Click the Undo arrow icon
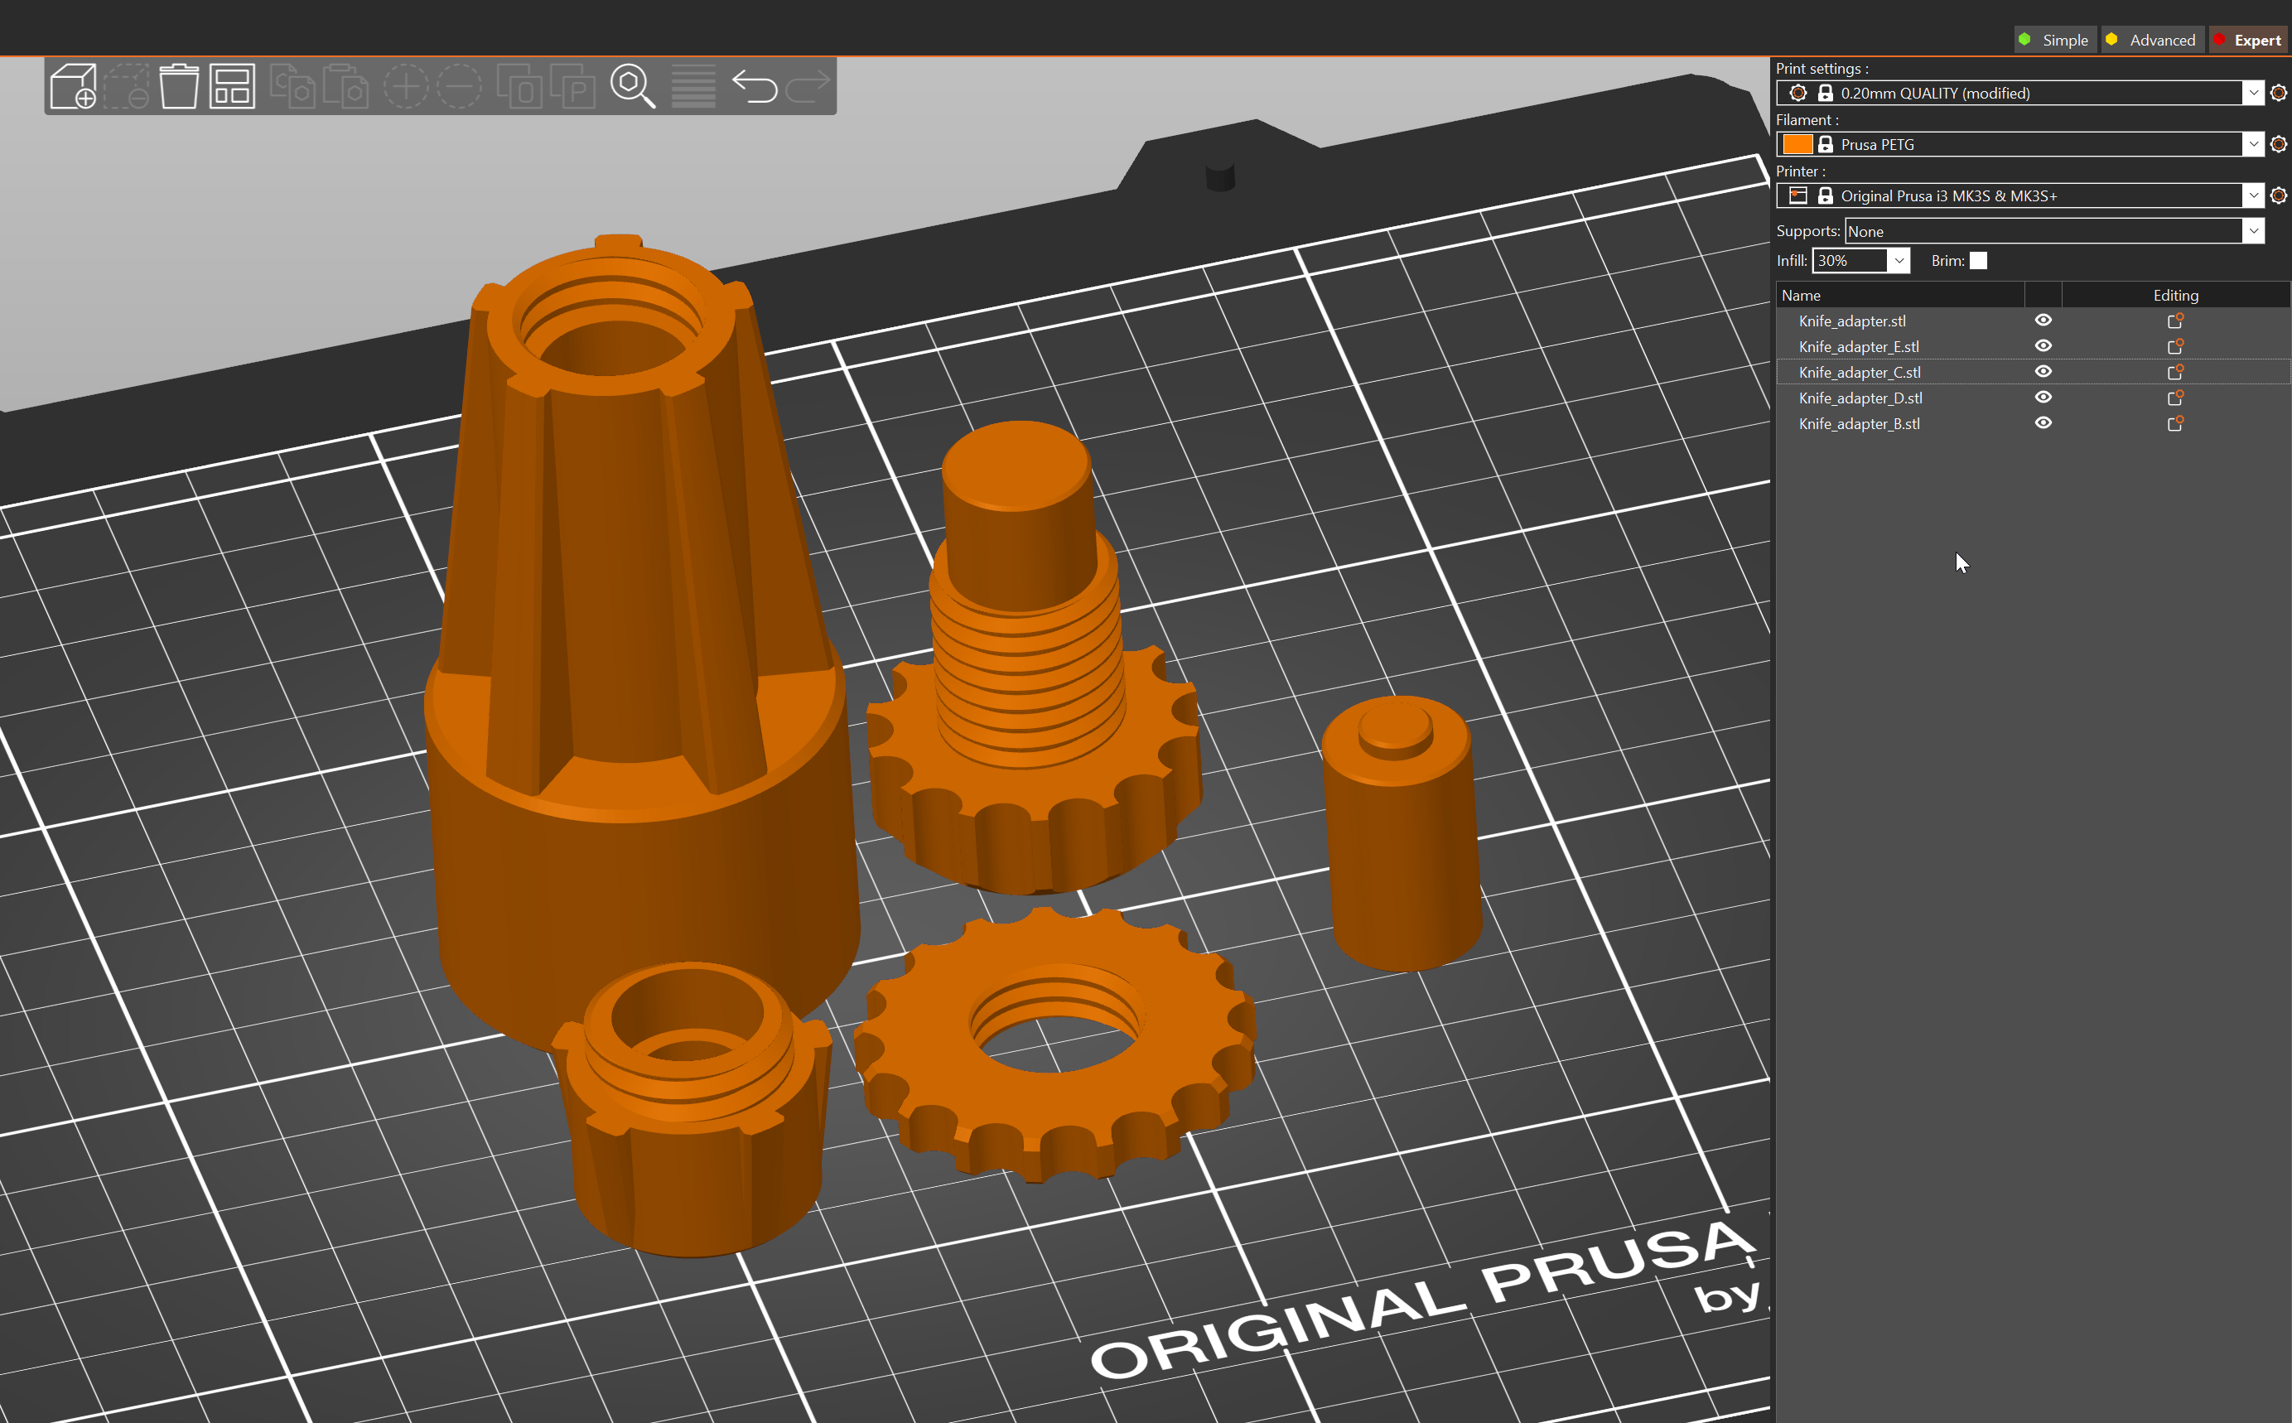 coord(754,87)
